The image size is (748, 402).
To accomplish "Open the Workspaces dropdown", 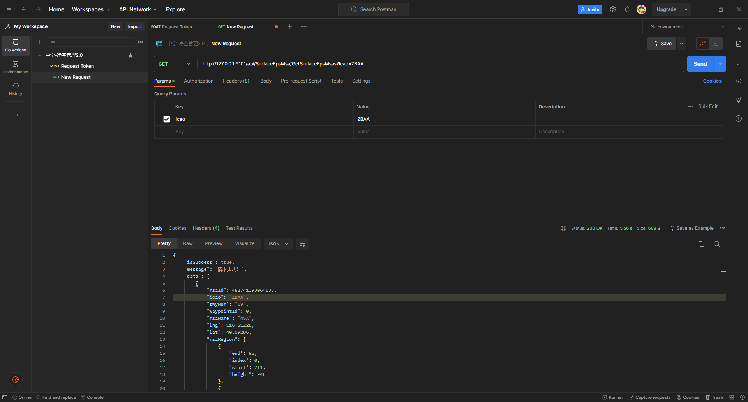I will [x=91, y=9].
